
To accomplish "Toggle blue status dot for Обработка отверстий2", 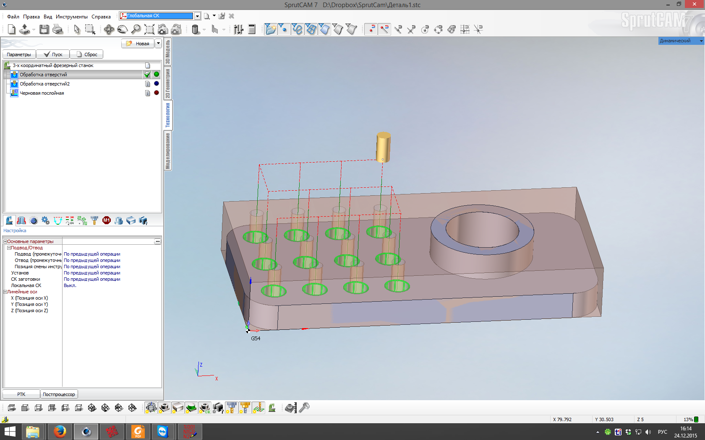I will pos(157,84).
